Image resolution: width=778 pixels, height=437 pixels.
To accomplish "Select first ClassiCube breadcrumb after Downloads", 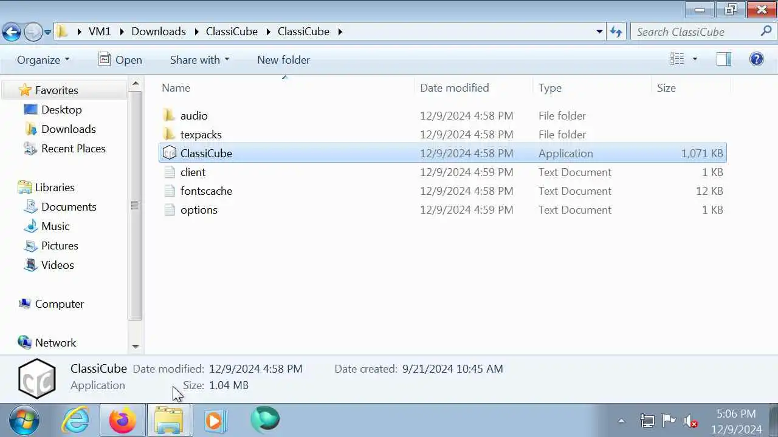I will 232,32.
